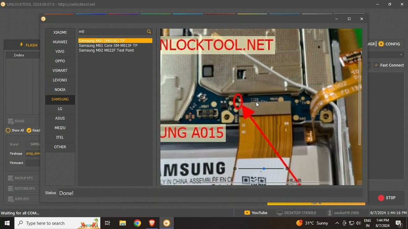Select the HUAWEI brand tab
408x229 pixels.
(x=60, y=42)
